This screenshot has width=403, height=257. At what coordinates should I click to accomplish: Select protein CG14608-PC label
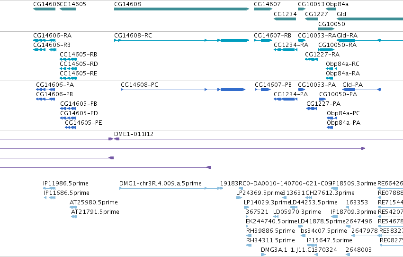[139, 85]
